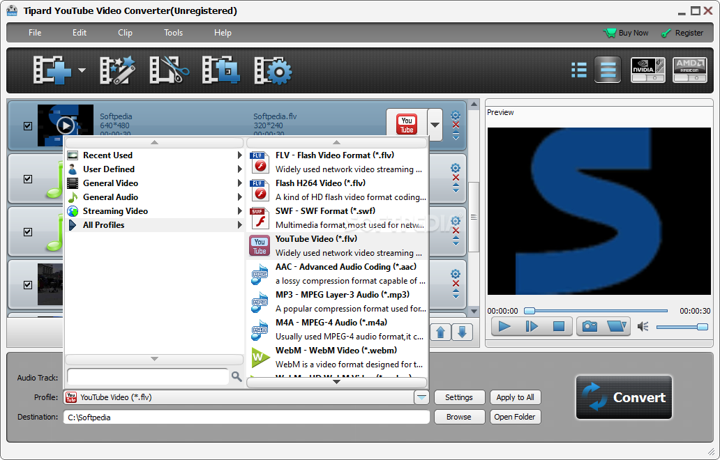Open Preferences gear film icon

(273, 70)
